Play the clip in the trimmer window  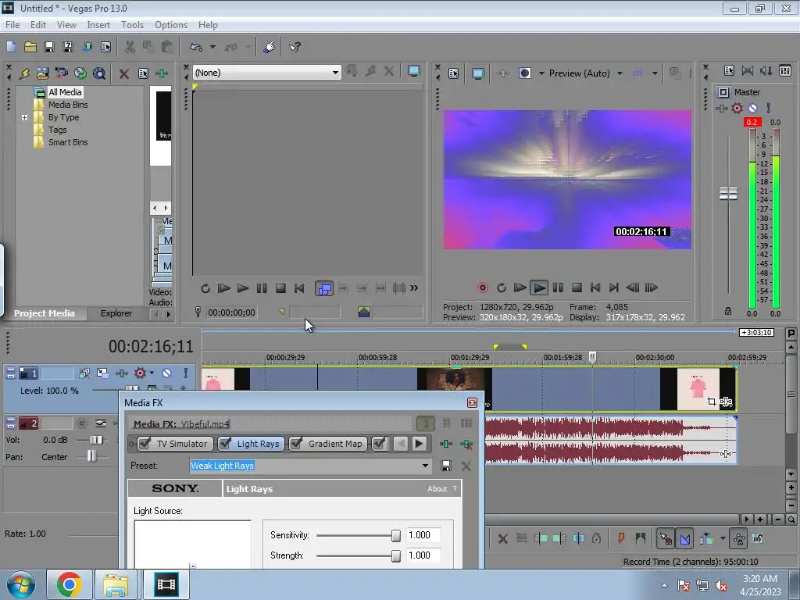[x=242, y=288]
